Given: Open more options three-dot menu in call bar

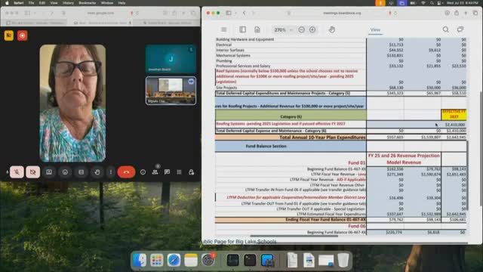Looking at the screenshot, I should [111, 172].
